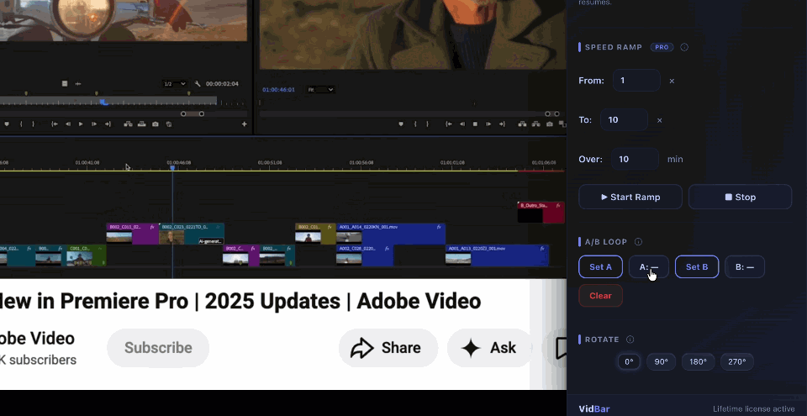
Task: Click Source monitor blue playhead
Action: point(104,103)
